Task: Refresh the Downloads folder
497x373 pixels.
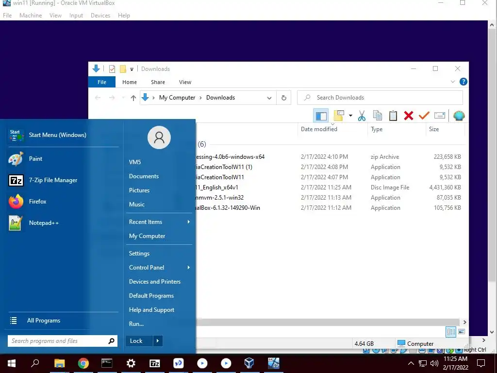Action: (283, 98)
